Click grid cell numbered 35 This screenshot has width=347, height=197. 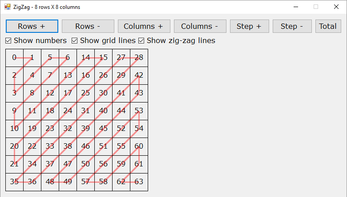(14, 182)
